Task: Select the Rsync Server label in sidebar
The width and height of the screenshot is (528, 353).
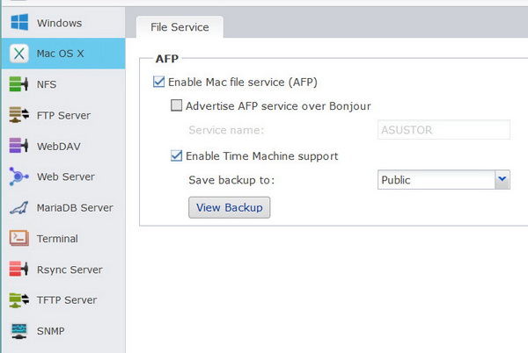Action: pos(70,270)
